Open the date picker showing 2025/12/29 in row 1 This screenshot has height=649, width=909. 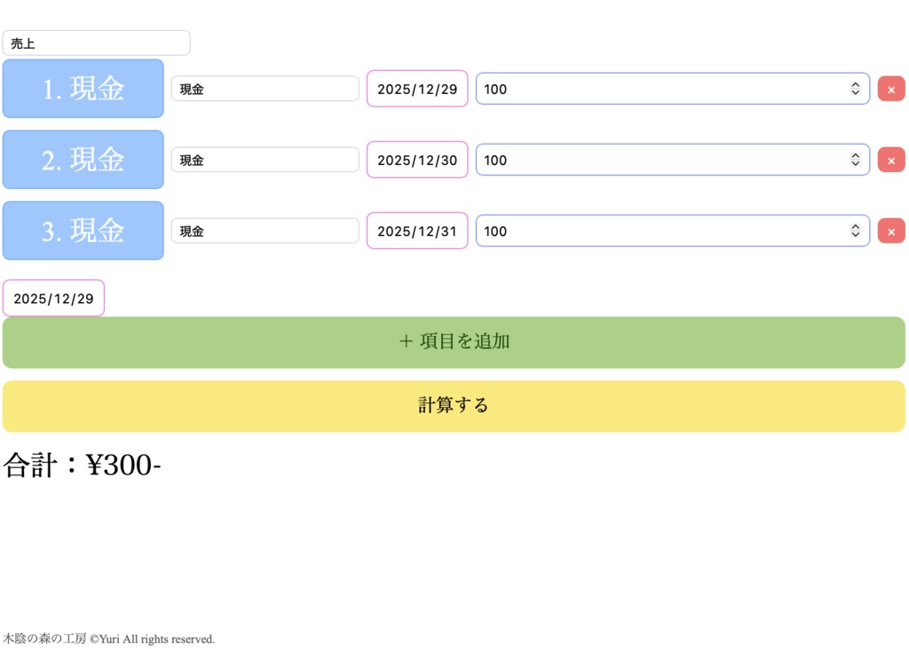click(x=416, y=89)
